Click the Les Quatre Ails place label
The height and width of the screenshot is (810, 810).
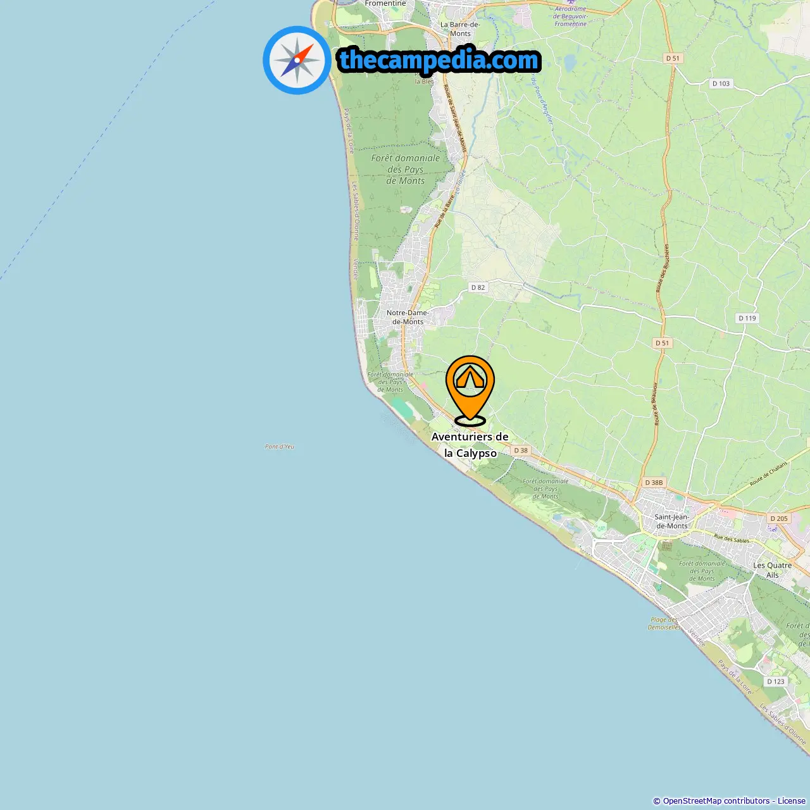click(772, 570)
